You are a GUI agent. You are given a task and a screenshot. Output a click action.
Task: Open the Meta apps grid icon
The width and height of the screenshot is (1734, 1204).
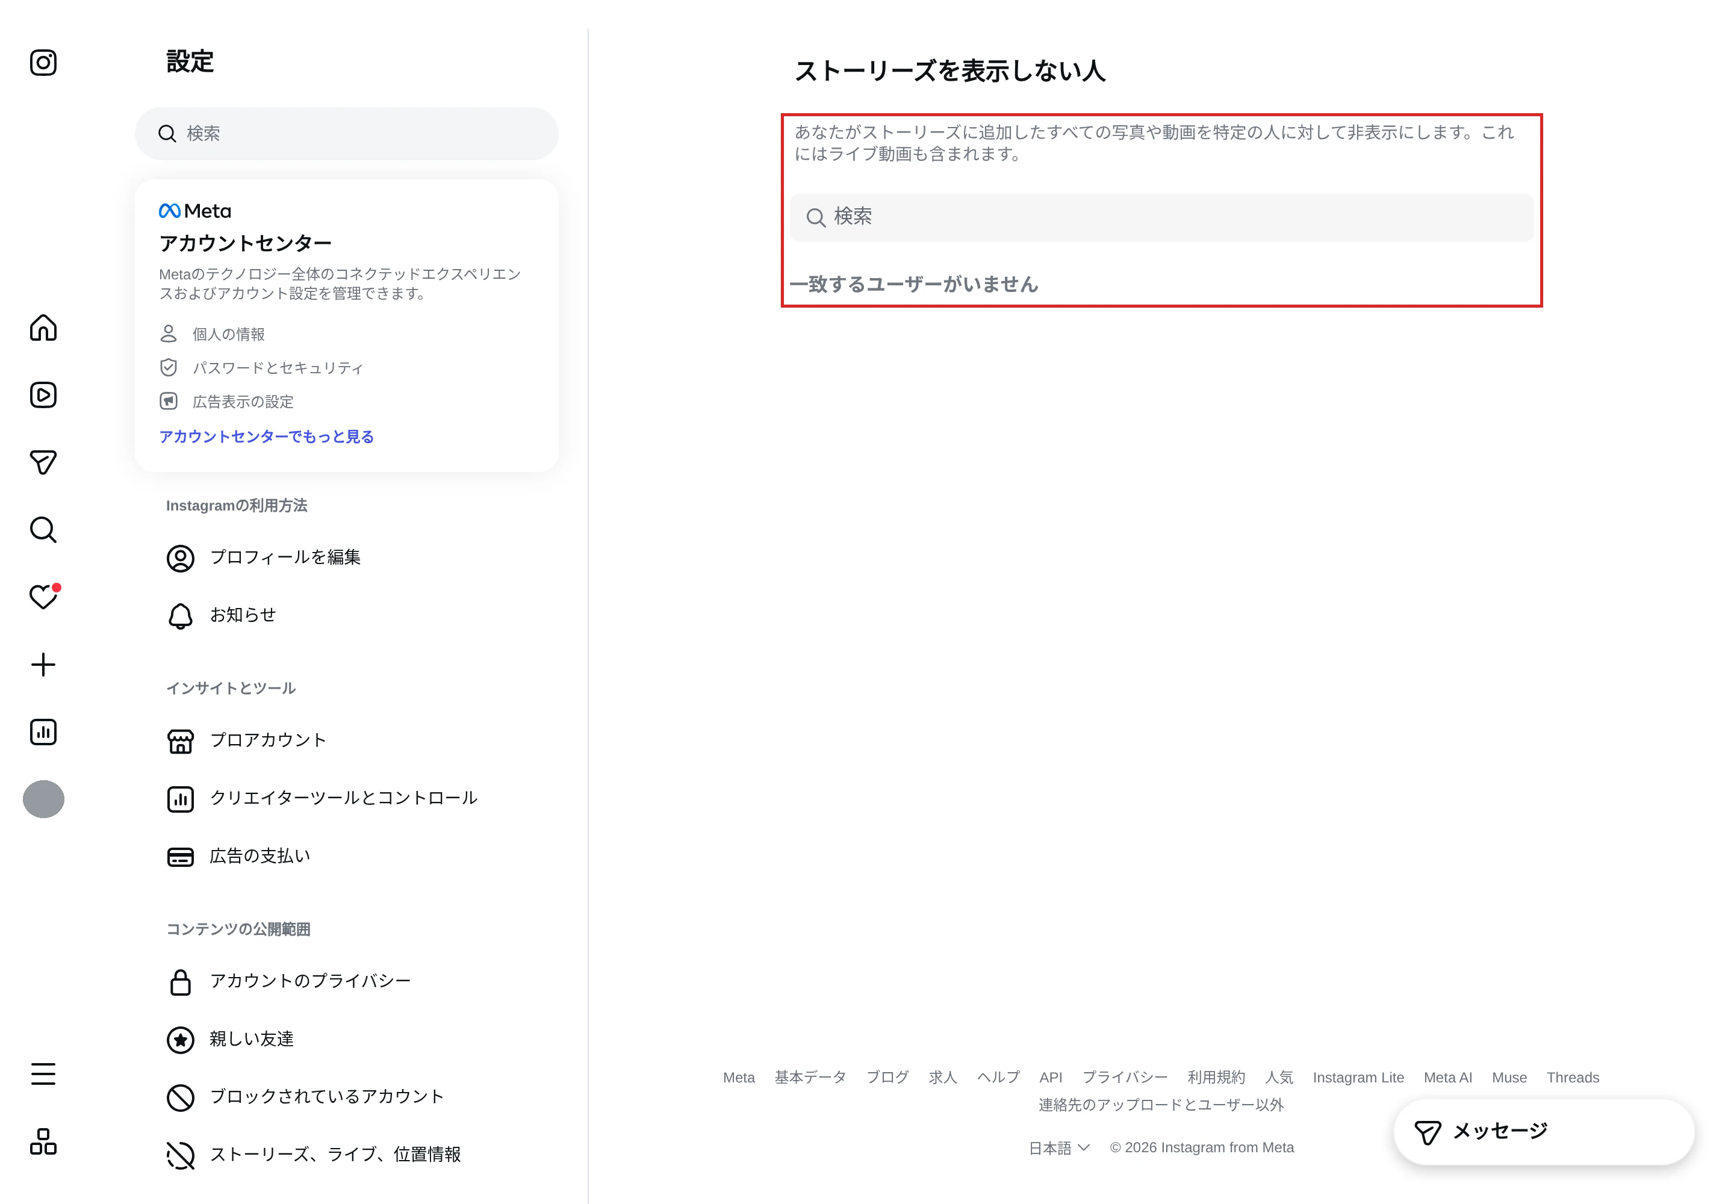click(x=43, y=1141)
